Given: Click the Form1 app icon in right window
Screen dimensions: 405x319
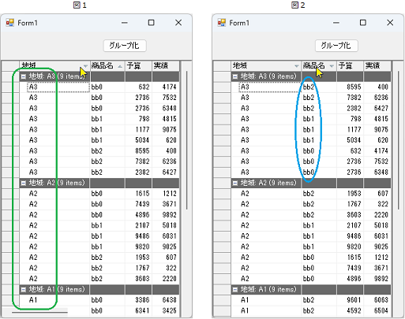Looking at the screenshot, I should (222, 23).
